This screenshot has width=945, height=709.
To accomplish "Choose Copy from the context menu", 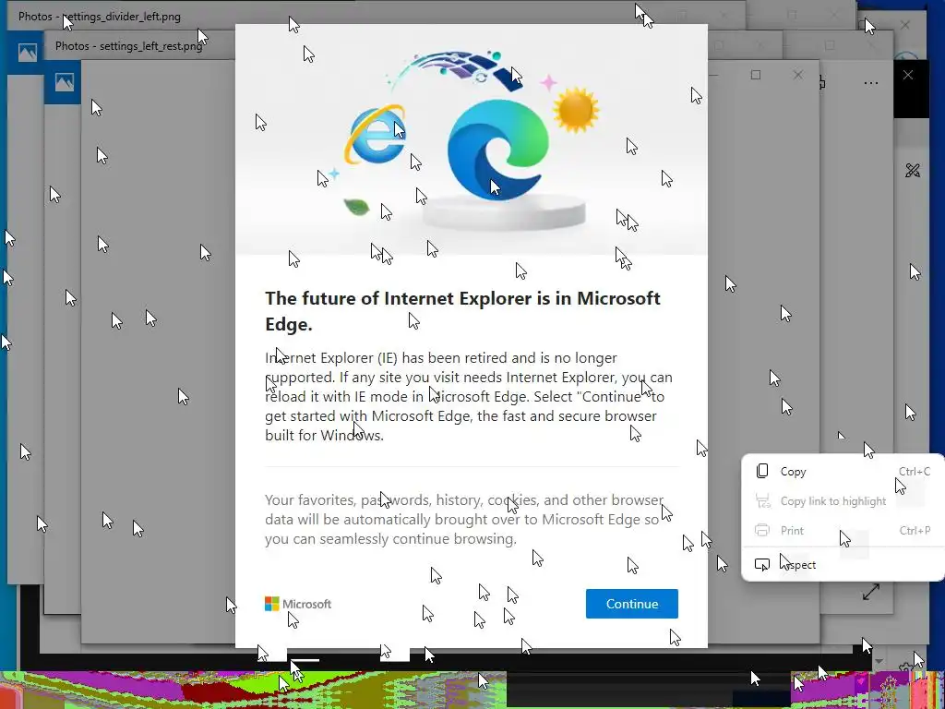I will tap(843, 472).
